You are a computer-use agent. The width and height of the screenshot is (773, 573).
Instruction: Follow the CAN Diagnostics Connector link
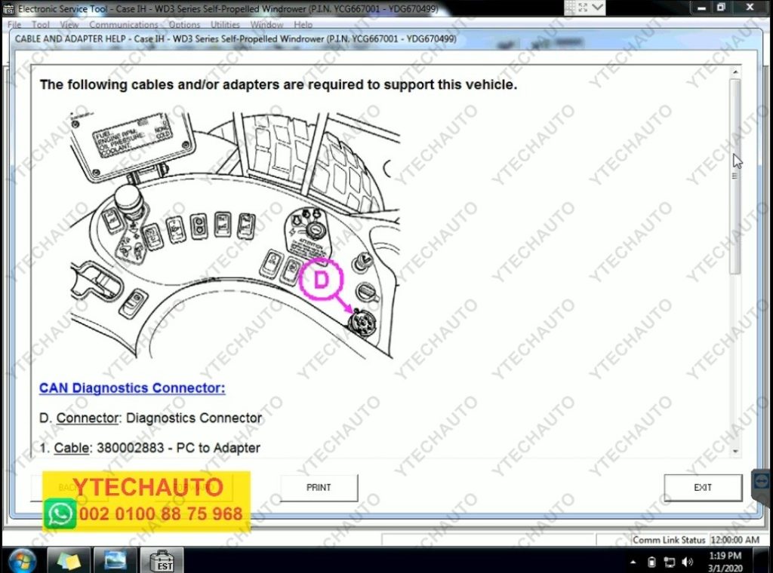132,388
